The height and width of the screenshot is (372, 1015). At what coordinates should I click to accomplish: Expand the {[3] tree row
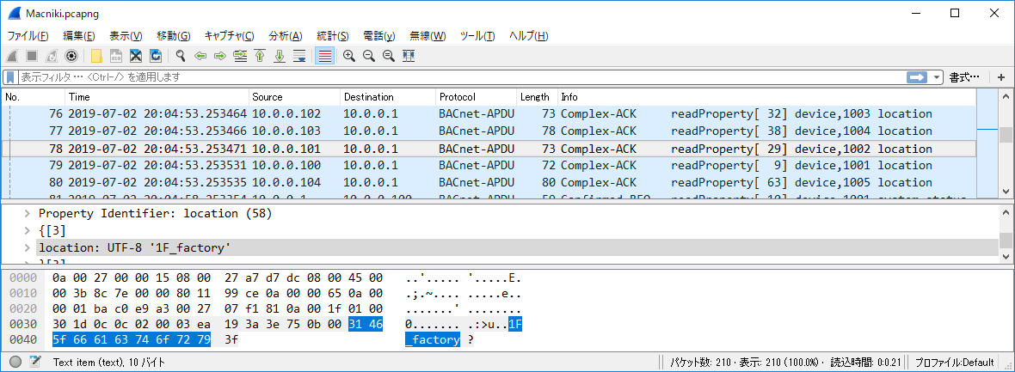tap(27, 230)
